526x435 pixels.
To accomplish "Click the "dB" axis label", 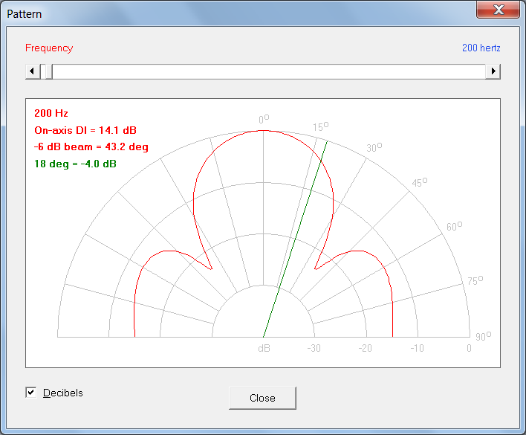I will (x=264, y=349).
